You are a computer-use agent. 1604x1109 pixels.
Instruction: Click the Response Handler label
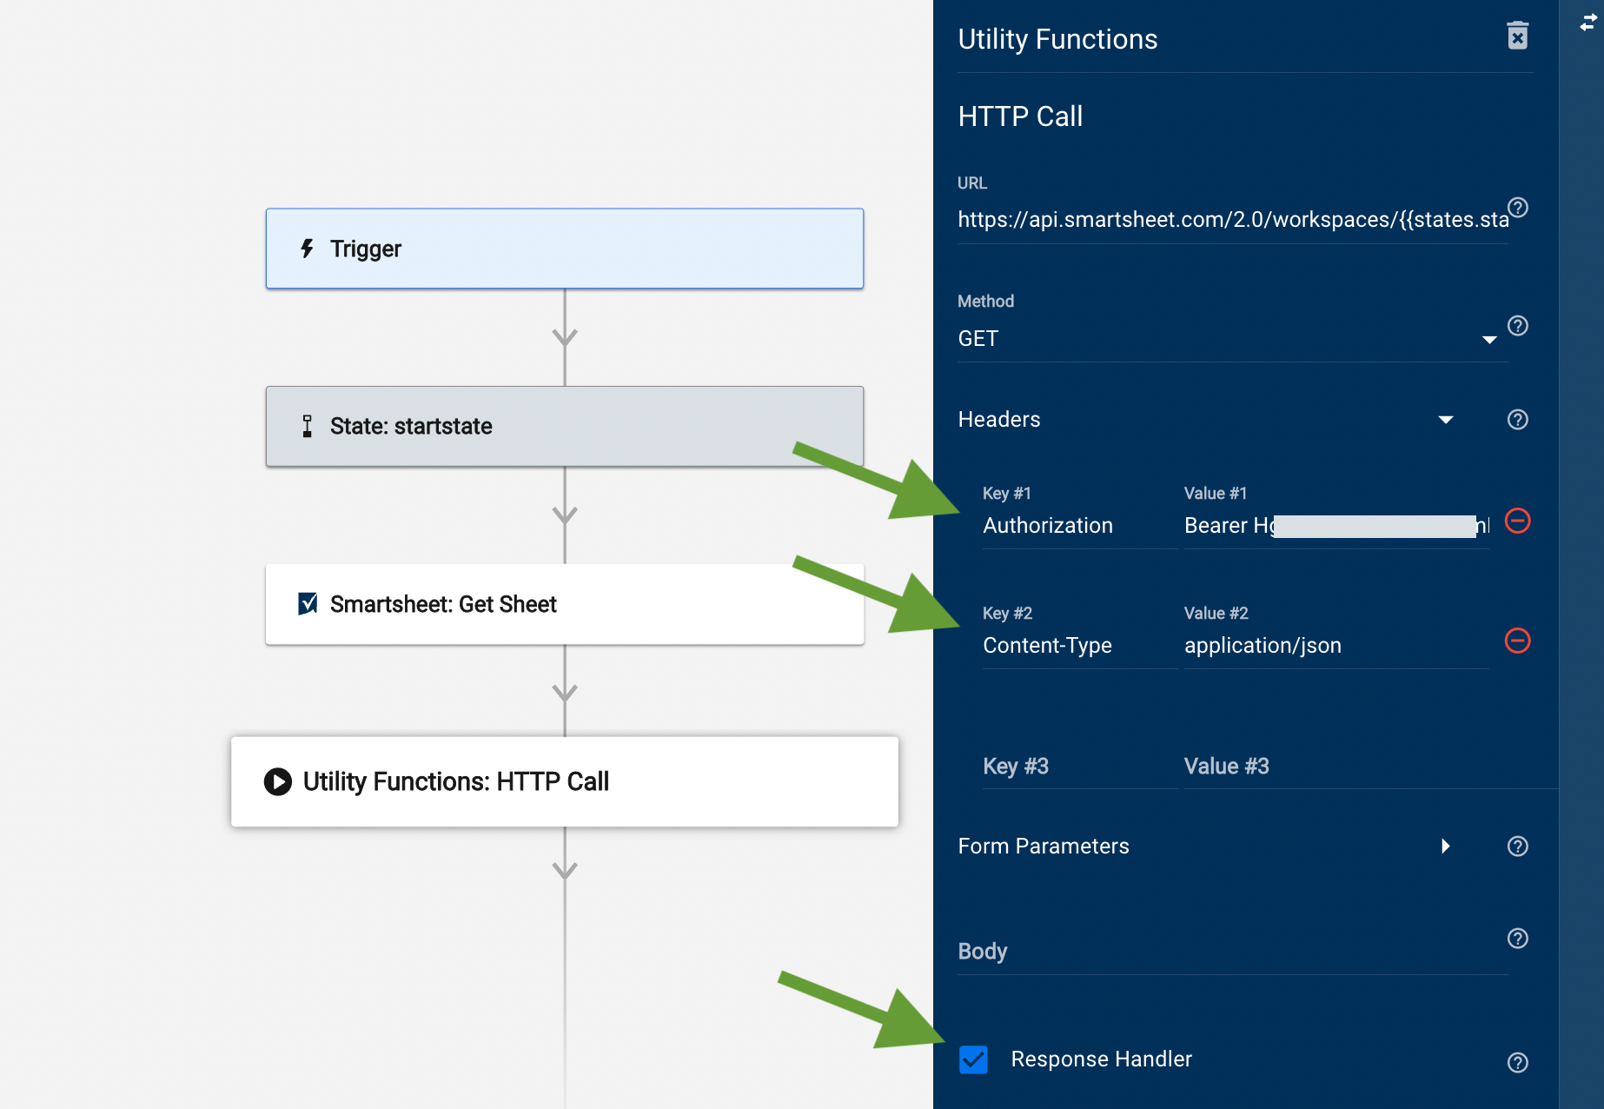1101,1059
